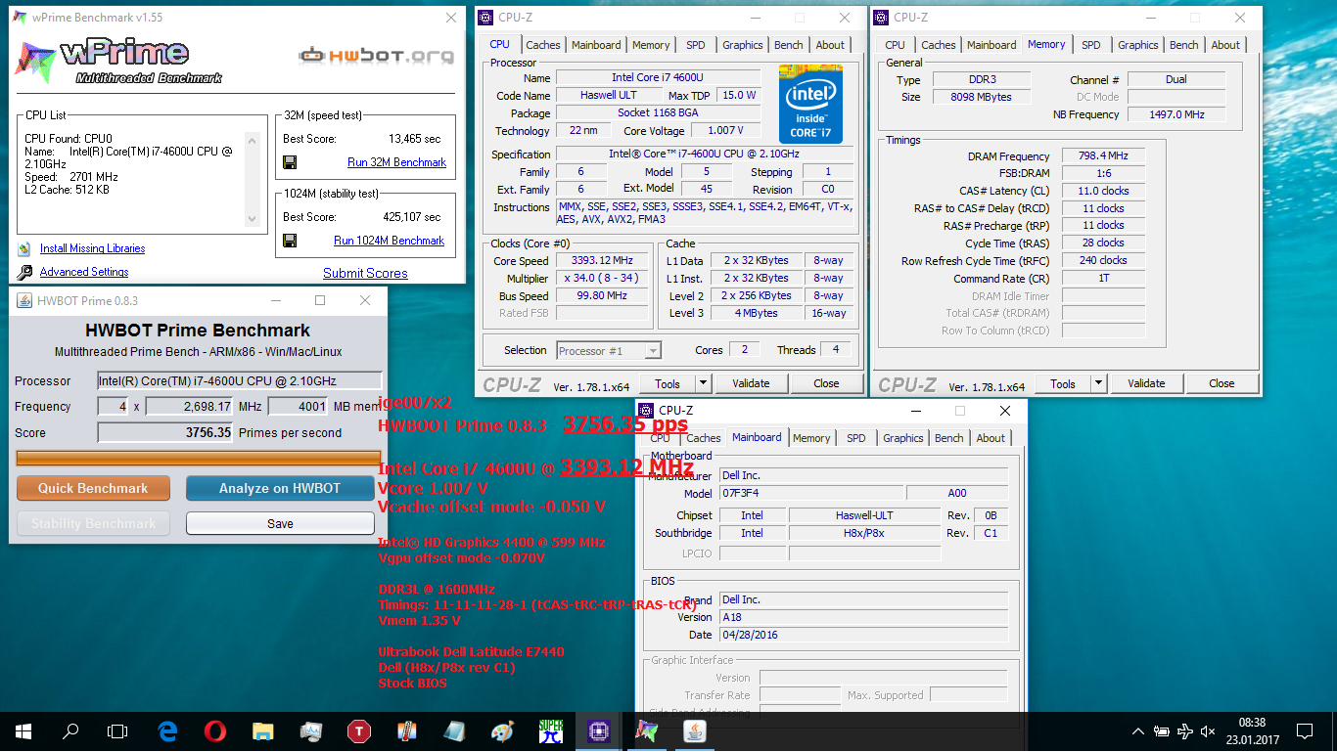Click the muted volume icon in the system tray
The image size is (1337, 752).
tap(1210, 730)
